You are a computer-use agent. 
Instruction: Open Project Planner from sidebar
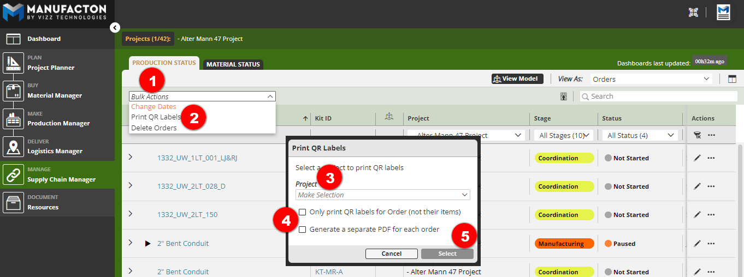[51, 68]
